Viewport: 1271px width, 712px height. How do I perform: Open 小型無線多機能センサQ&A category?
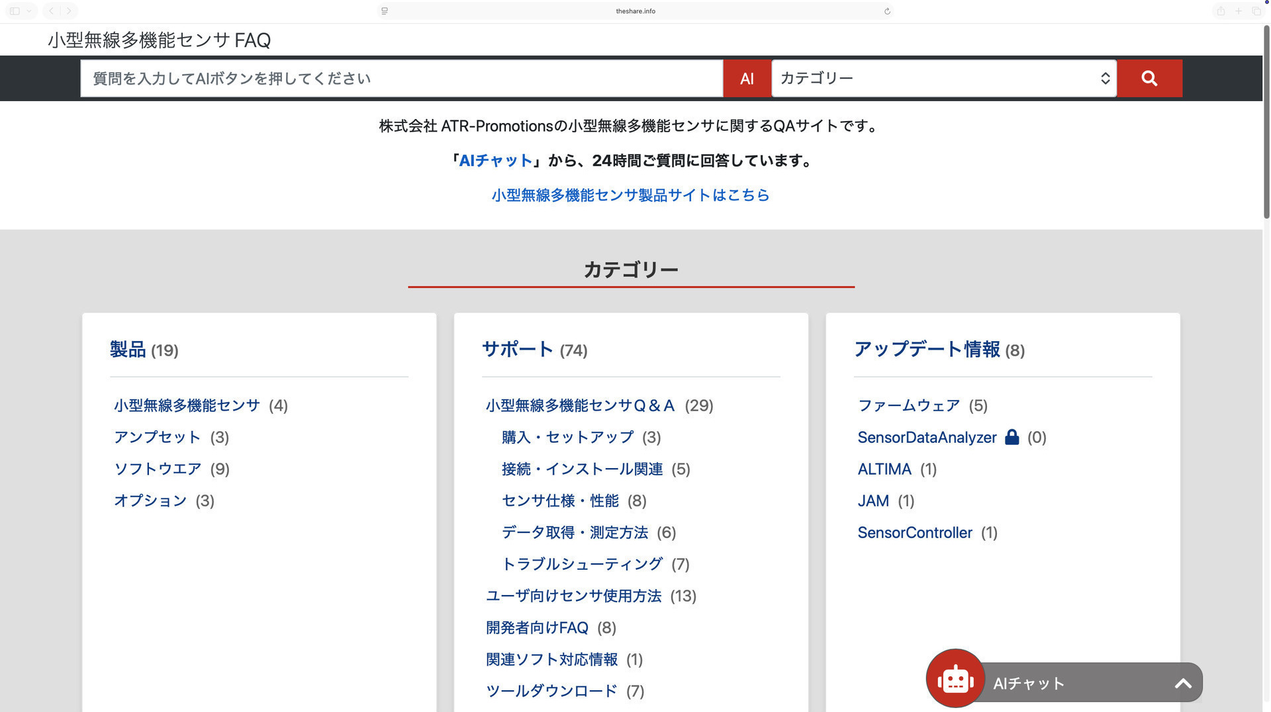[x=580, y=405]
